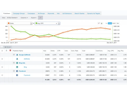
Task: Click the AdWords sub-row logo icon
Action: pyautogui.click(x=17, y=59)
